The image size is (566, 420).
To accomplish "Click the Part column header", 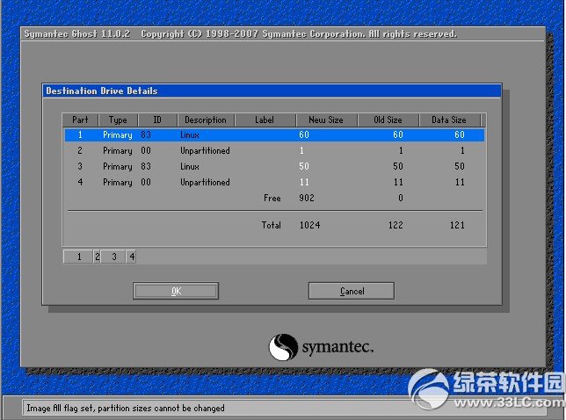I will coord(80,119).
